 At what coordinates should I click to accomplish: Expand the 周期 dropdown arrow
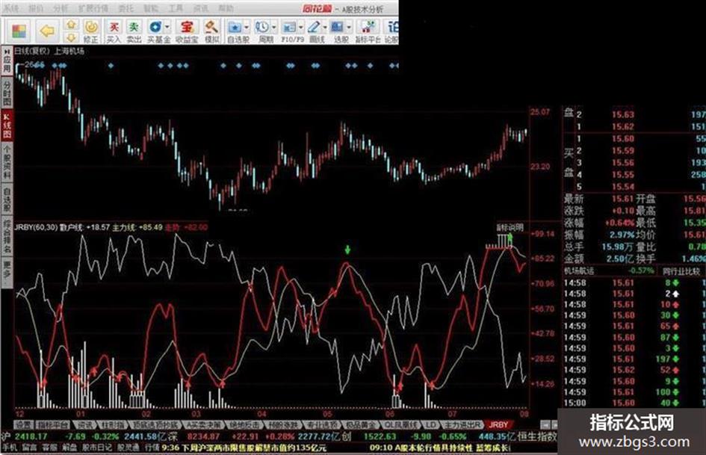pyautogui.click(x=273, y=27)
